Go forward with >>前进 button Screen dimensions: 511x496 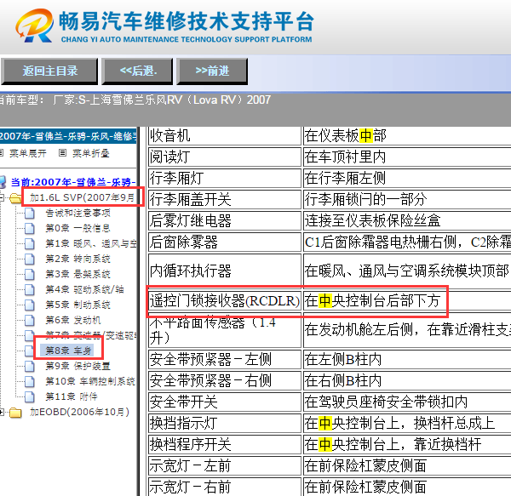[212, 71]
